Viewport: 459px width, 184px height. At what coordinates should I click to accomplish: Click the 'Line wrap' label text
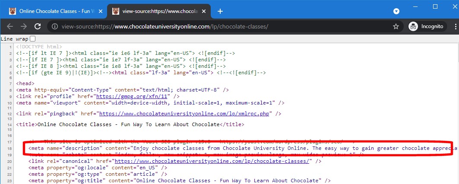coord(14,39)
